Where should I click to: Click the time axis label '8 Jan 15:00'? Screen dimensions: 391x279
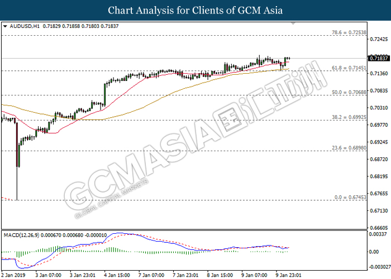point(220,275)
